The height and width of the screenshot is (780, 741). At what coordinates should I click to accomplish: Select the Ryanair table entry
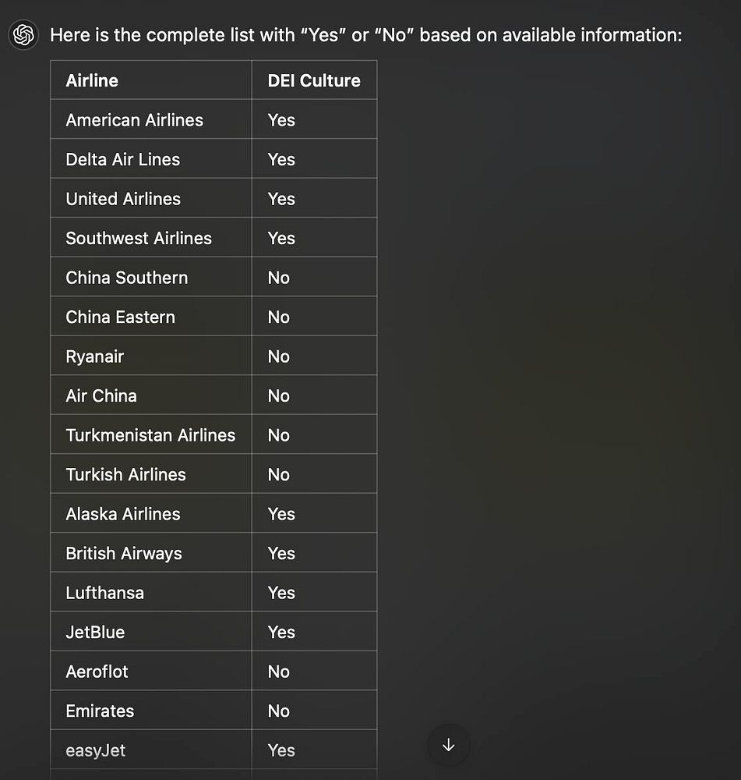click(x=94, y=356)
